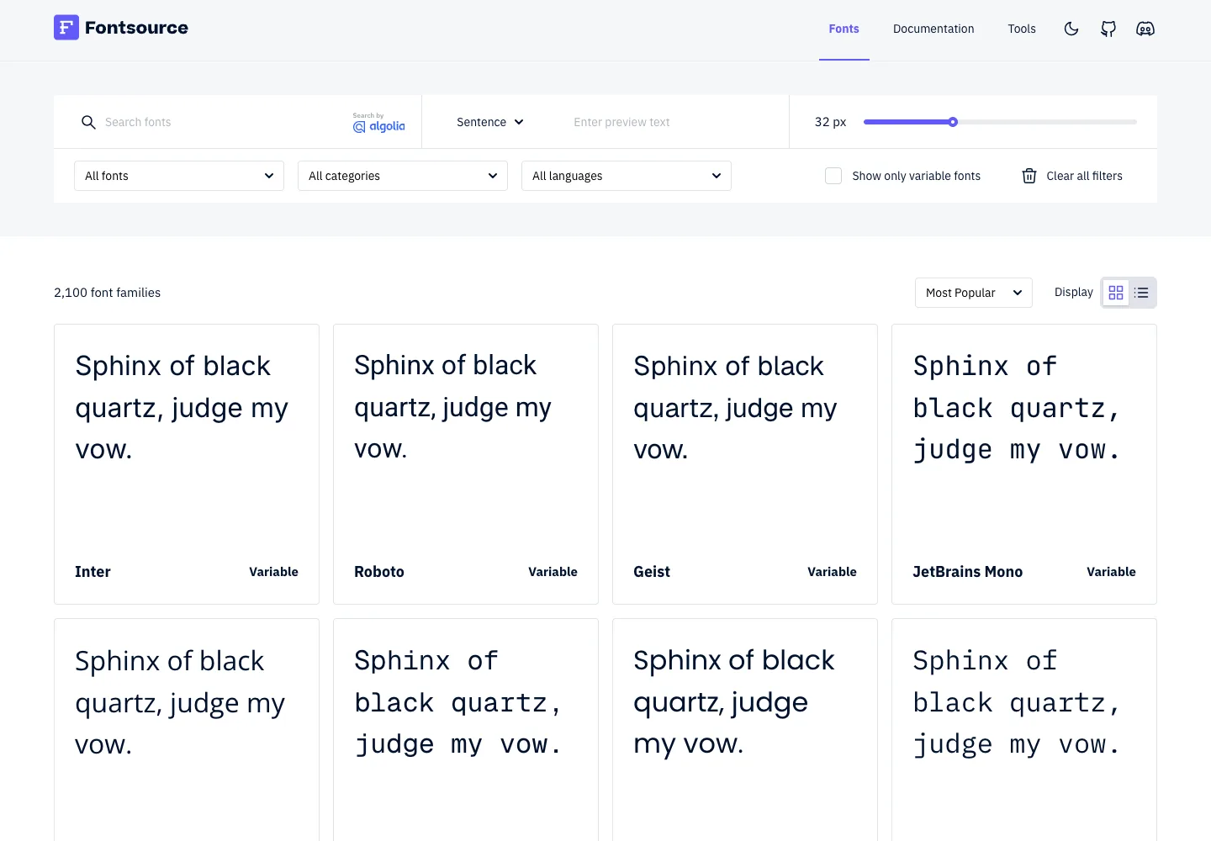Click the JetBrains Mono card preview text

pos(1017,408)
